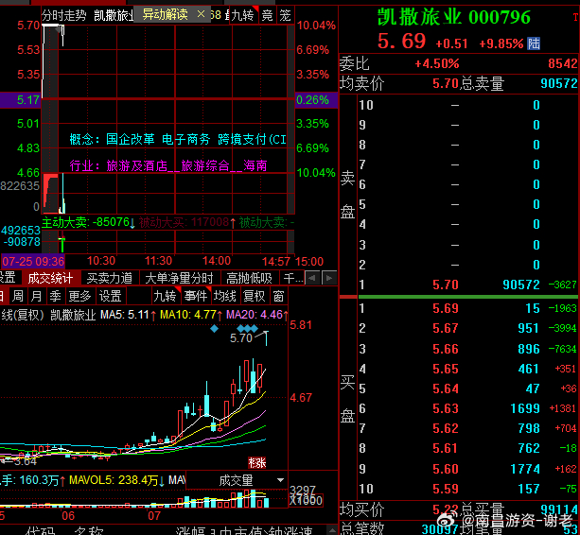Click buy level 1 price 5.69

coord(446,308)
